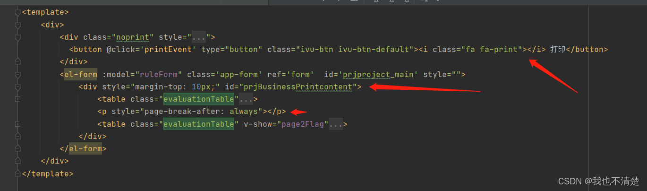Click the closing </button> tag
This screenshot has width=647, height=191.
[587, 50]
